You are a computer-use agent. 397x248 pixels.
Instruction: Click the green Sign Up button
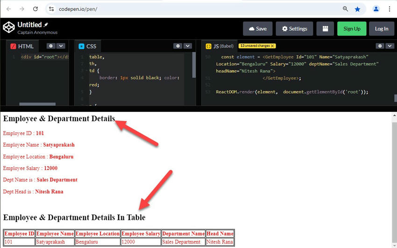(352, 28)
